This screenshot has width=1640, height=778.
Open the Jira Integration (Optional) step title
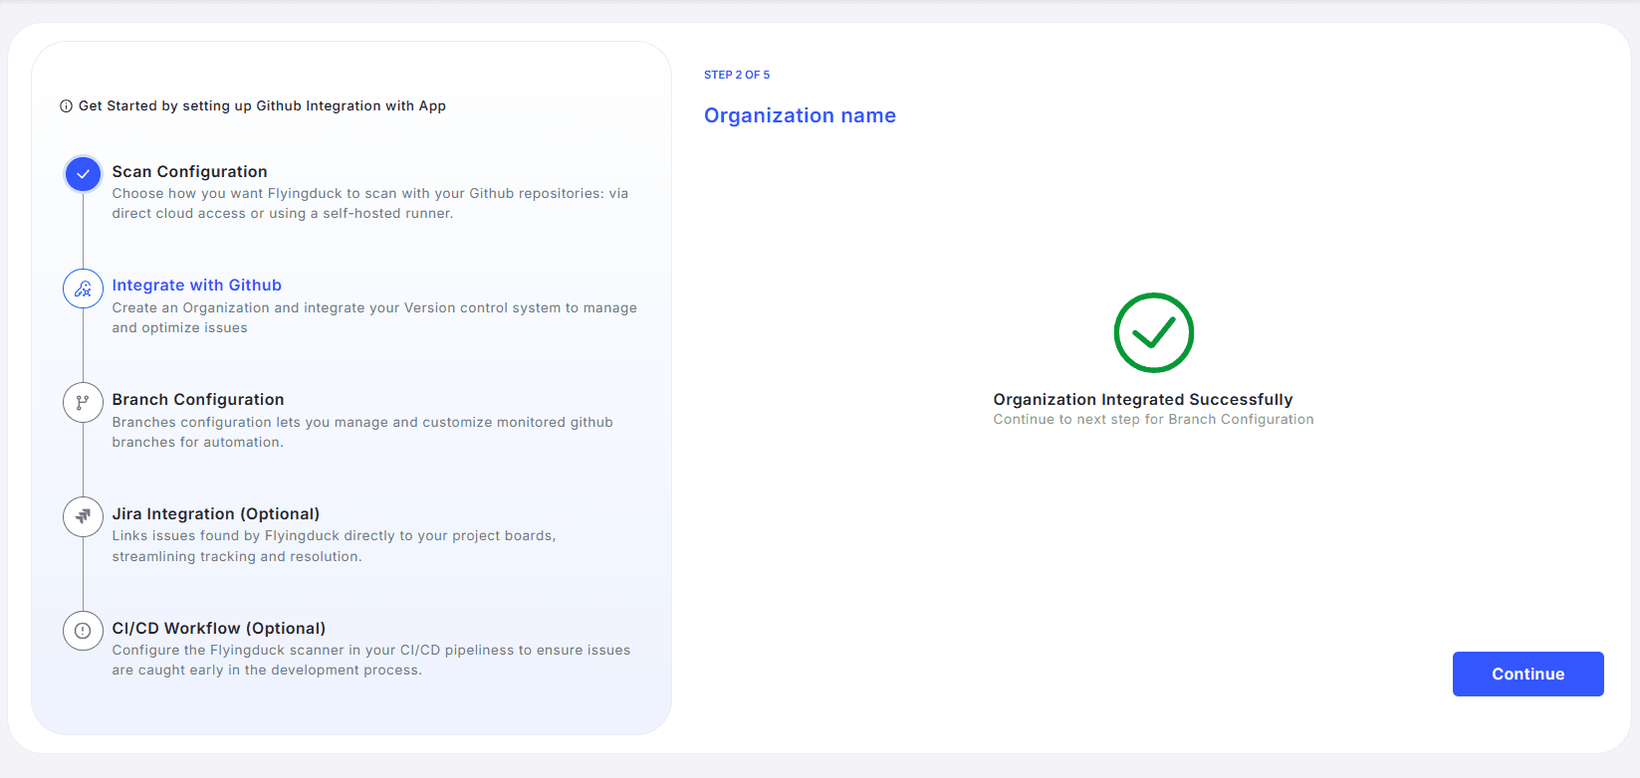(215, 513)
